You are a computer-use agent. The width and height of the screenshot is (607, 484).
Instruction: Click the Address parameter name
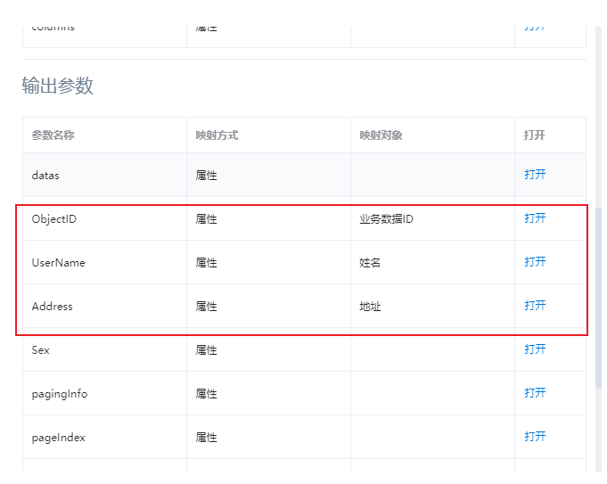click(x=53, y=307)
